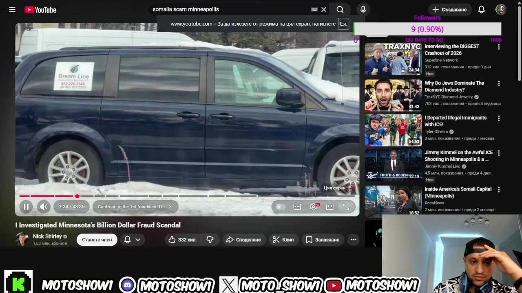Mute the video with speaker icon
This screenshot has width=522, height=293.
44,207
